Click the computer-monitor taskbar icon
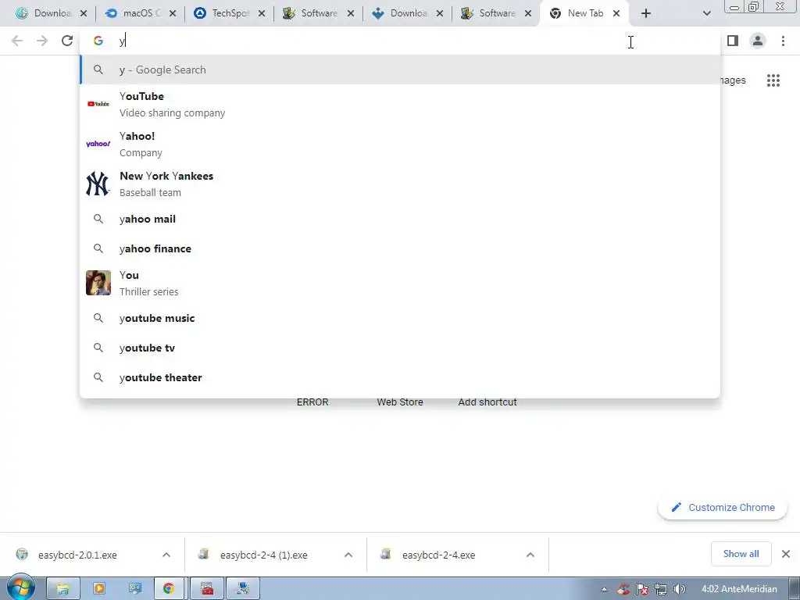800x600 pixels. pyautogui.click(x=134, y=589)
